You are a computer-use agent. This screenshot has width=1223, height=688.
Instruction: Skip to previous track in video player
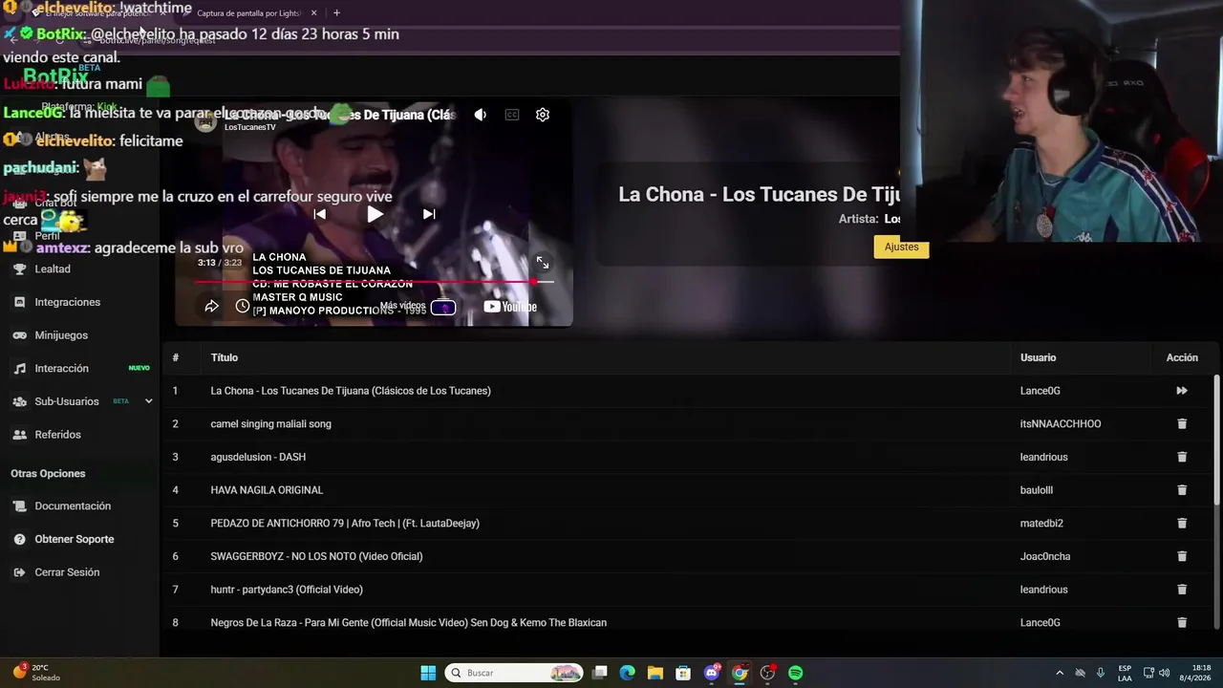[x=320, y=214]
